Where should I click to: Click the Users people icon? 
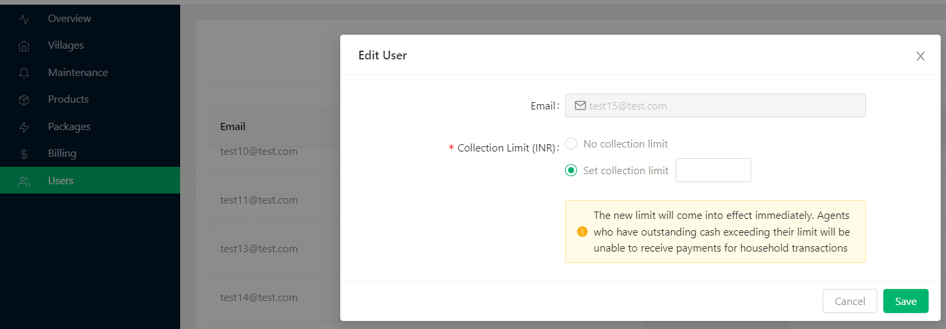pos(24,181)
